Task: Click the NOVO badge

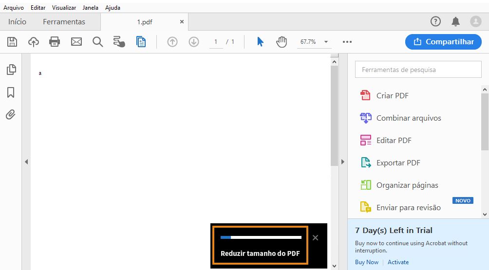Action: click(463, 200)
